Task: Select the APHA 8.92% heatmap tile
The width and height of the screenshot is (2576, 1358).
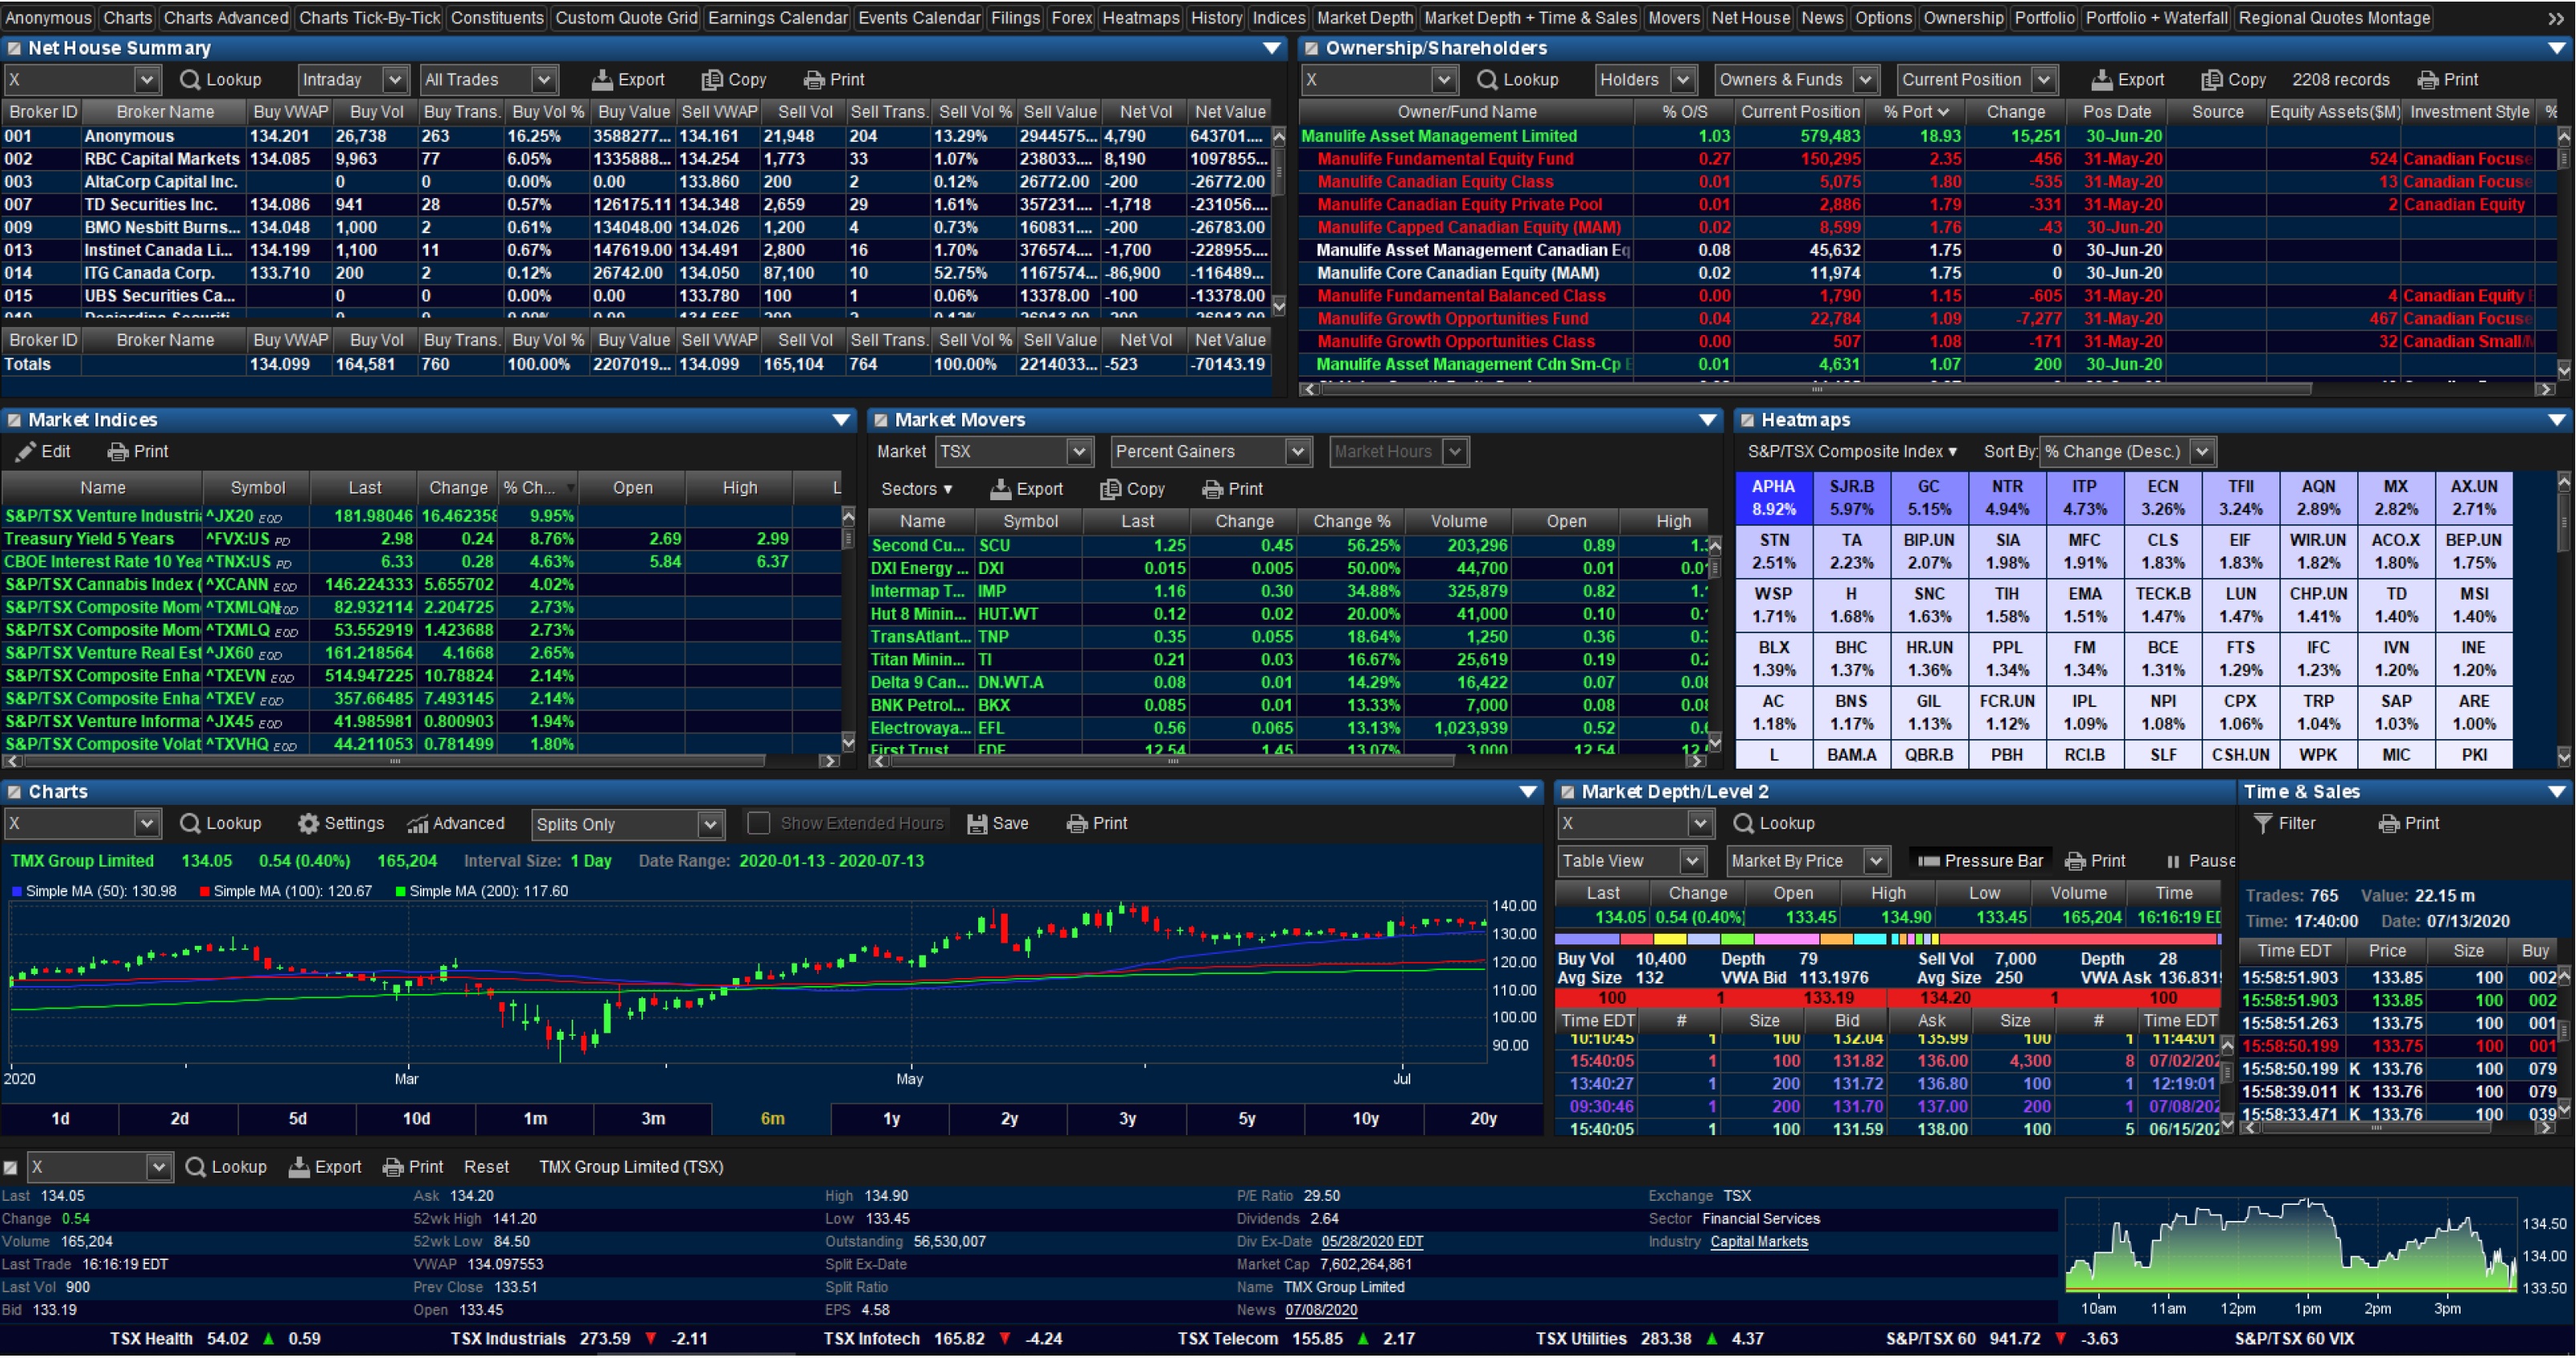Action: click(1773, 497)
